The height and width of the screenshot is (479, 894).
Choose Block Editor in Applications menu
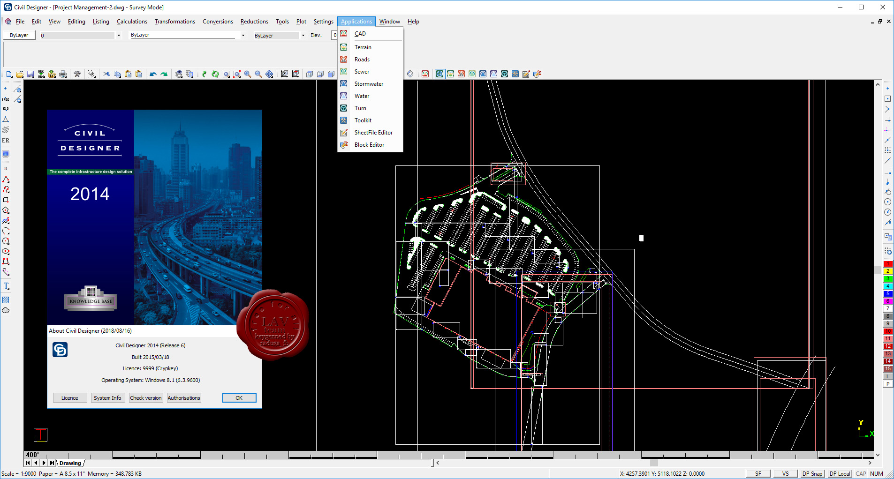[370, 145]
